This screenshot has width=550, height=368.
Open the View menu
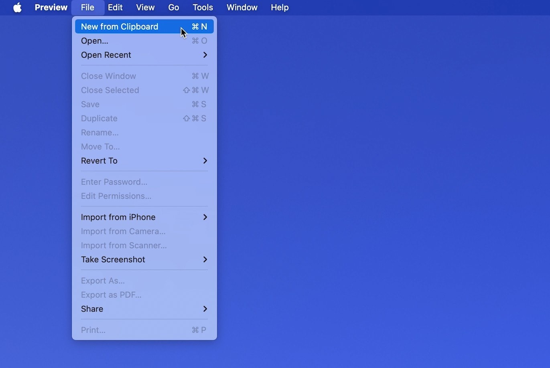[145, 7]
